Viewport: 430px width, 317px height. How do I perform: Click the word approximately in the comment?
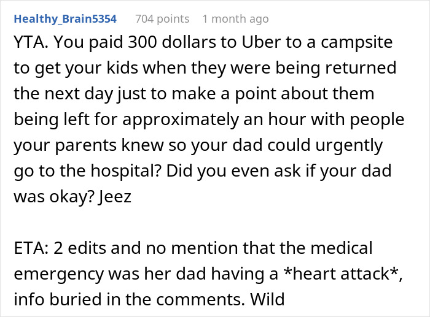(181, 120)
